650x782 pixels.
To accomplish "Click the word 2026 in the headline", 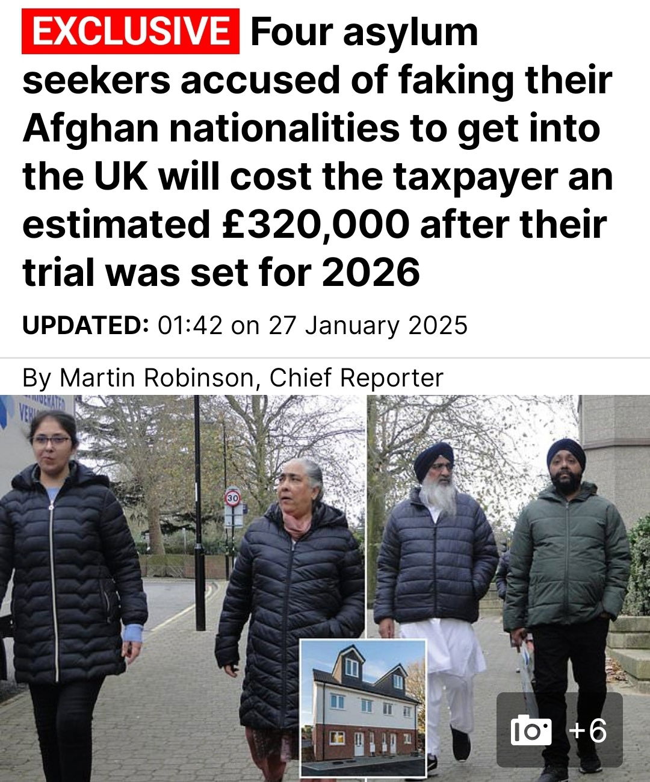I will click(x=371, y=273).
